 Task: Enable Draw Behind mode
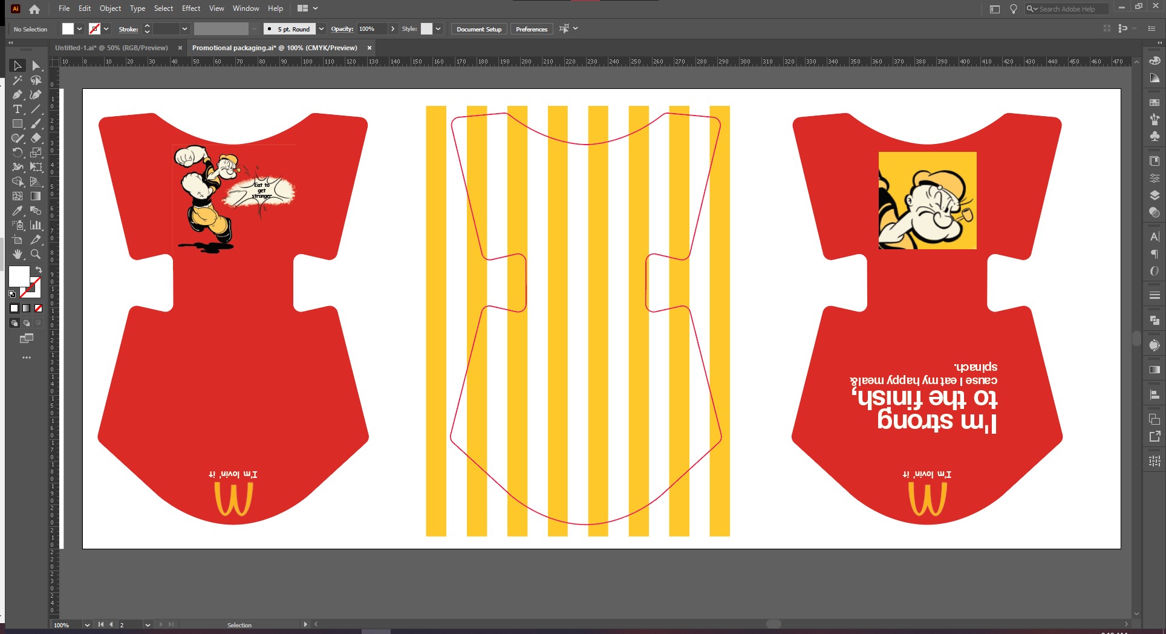tap(26, 323)
